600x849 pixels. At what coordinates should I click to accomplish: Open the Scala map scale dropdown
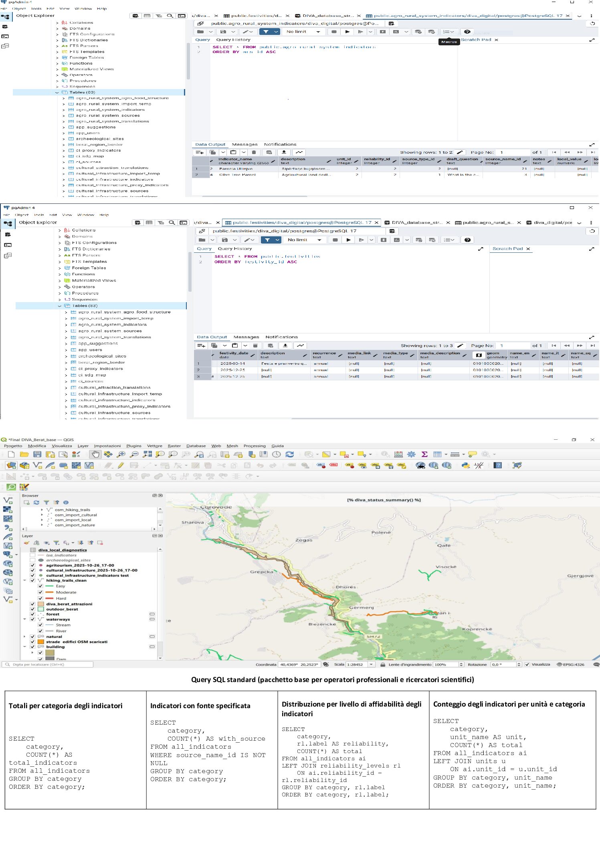coord(371,665)
